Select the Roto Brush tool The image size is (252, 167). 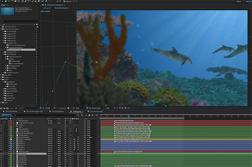point(43,1)
